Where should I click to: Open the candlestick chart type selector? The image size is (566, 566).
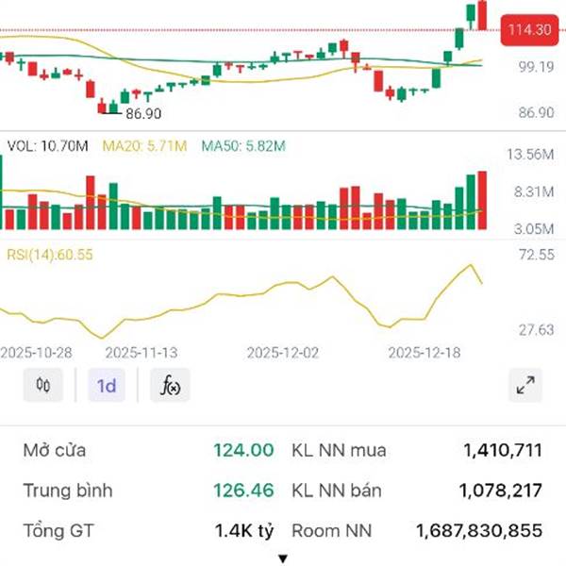[43, 385]
